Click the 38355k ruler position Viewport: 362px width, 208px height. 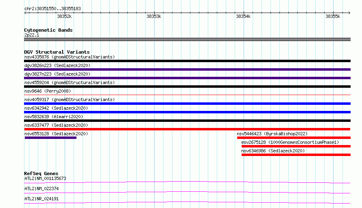(x=333, y=16)
